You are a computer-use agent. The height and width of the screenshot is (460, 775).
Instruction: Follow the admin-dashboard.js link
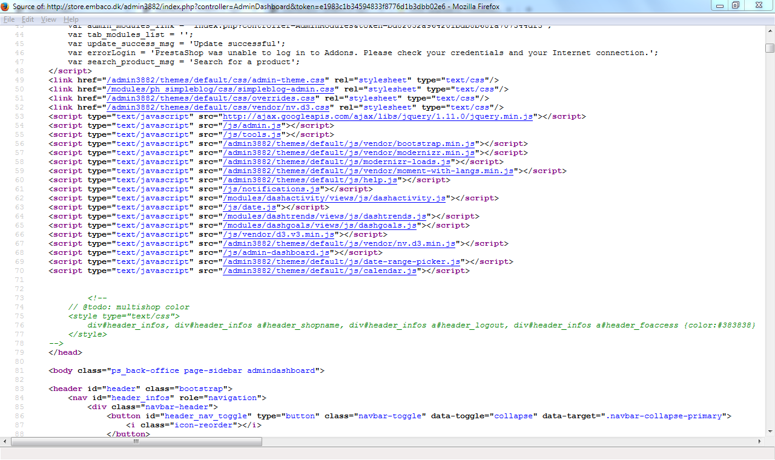point(276,252)
